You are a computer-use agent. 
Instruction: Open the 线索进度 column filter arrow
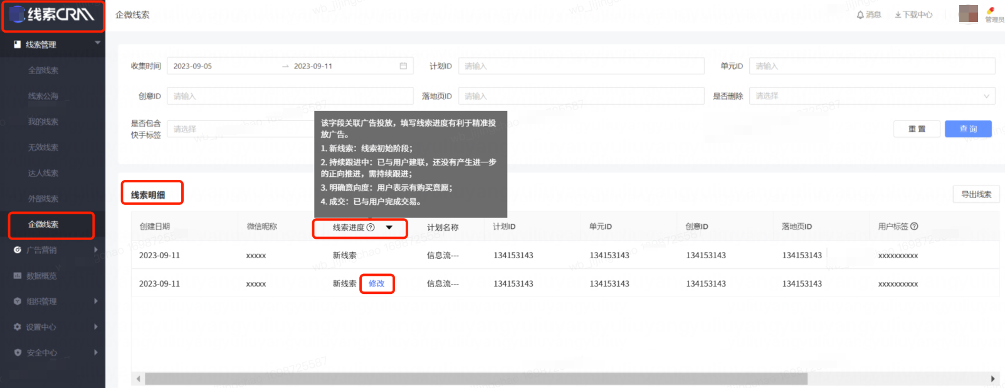(x=389, y=228)
